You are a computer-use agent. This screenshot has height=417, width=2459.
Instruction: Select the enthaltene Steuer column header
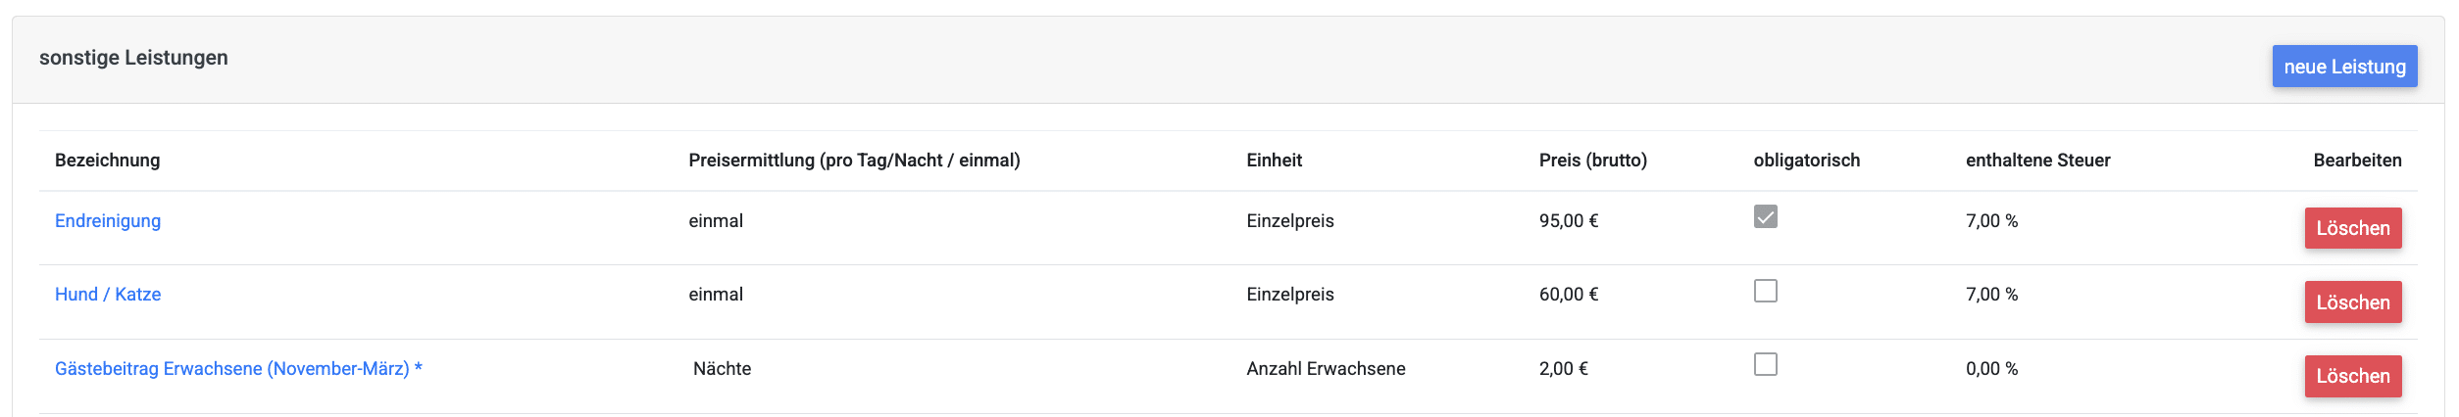pos(2037,161)
